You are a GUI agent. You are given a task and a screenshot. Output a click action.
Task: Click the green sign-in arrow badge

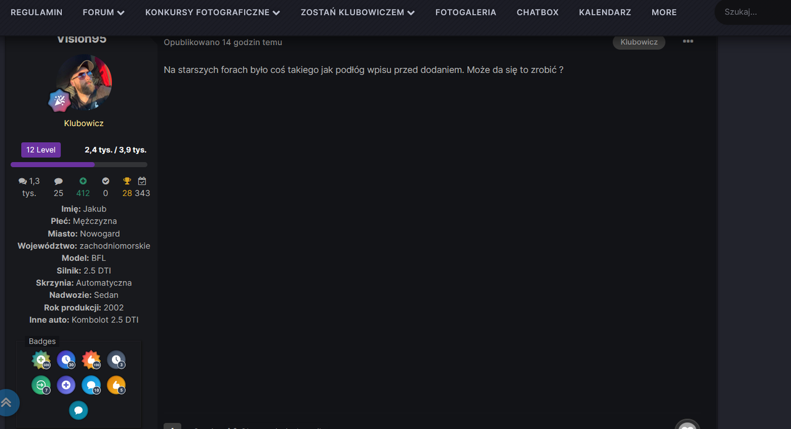[x=41, y=385]
